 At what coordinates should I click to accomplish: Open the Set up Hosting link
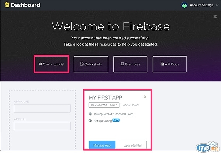pos(103,121)
